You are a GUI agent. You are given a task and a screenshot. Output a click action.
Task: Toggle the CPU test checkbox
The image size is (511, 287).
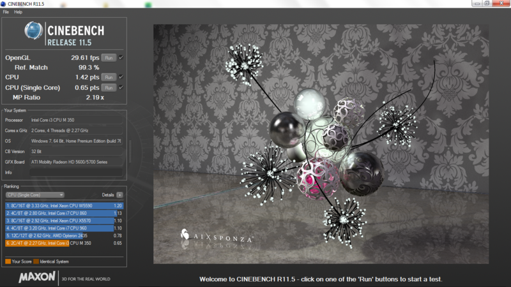coord(121,77)
